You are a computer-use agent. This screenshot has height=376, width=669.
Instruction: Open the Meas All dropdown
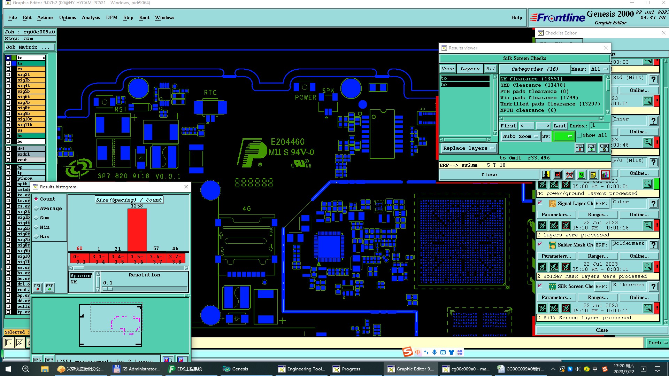(599, 69)
